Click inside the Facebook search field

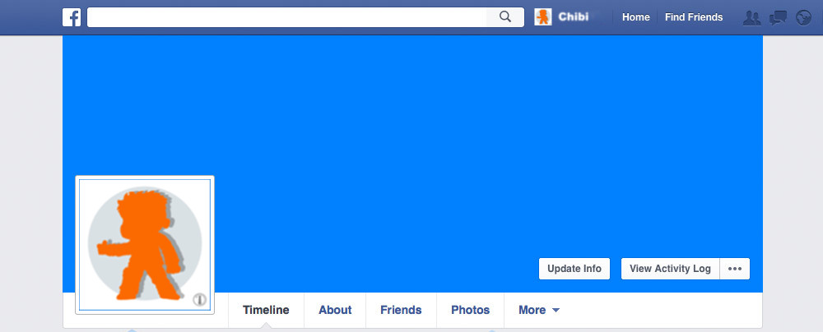(x=286, y=16)
